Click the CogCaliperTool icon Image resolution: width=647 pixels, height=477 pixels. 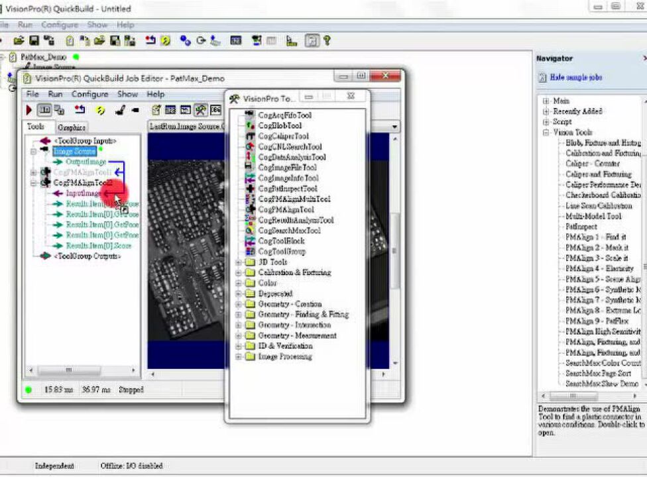[x=250, y=136]
